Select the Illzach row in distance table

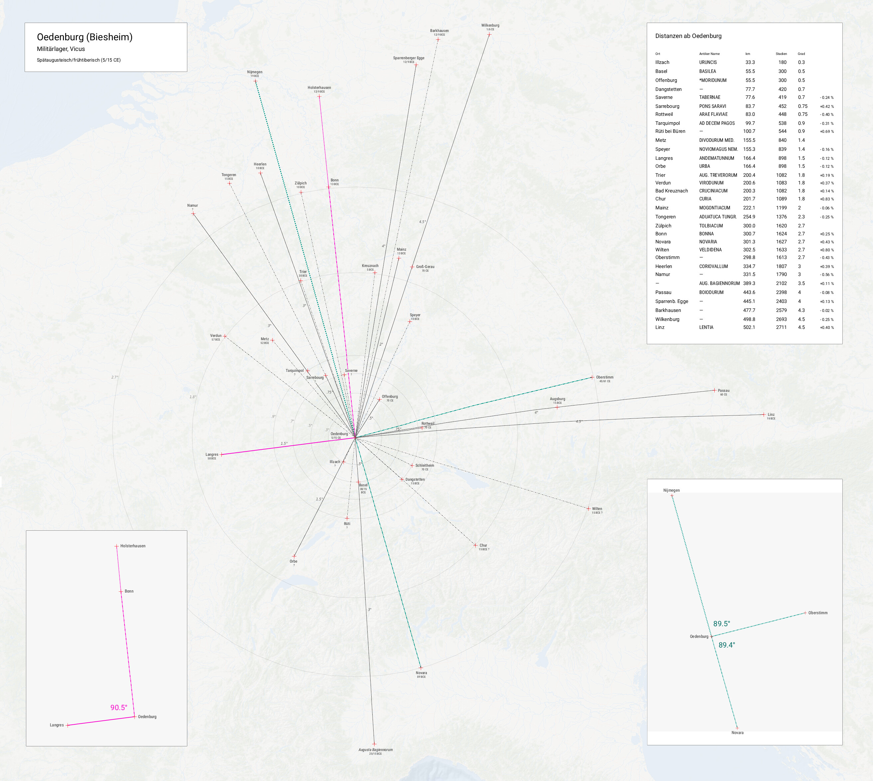662,62
